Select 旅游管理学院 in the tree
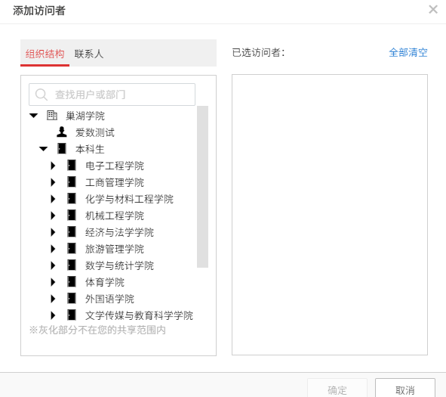Image resolution: width=446 pixels, height=397 pixels. pos(115,249)
